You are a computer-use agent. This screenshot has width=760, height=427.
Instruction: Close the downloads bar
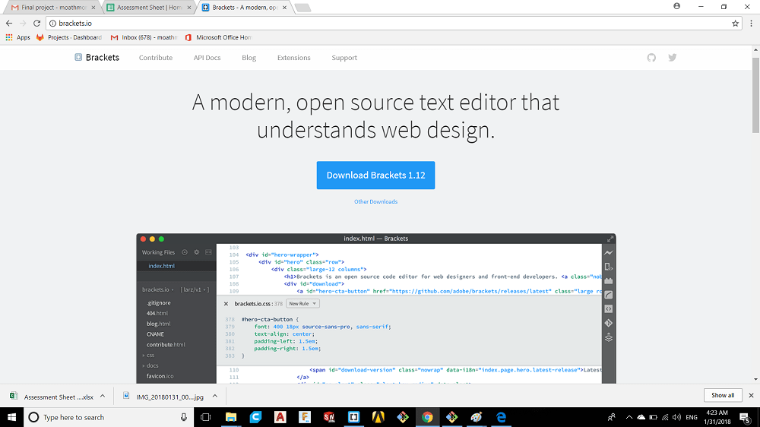751,396
